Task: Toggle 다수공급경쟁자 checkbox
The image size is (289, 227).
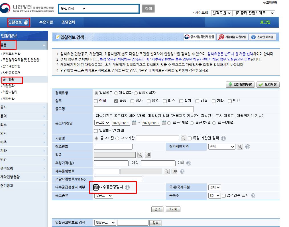Action: pyautogui.click(x=96, y=187)
